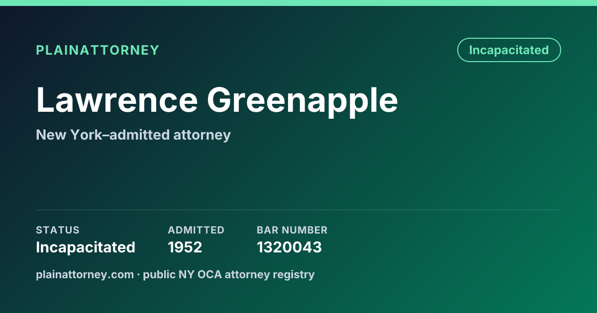
Task: Click the dot separator in footer line
Action: (x=138, y=275)
